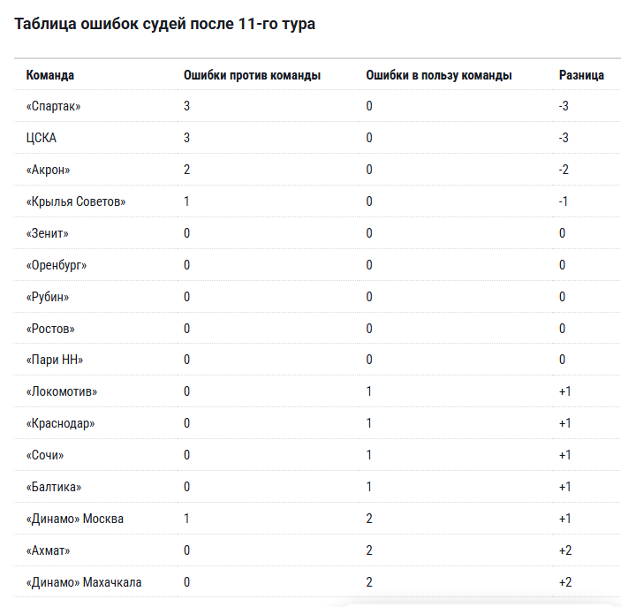621x607 pixels.
Task: Click the «Локомотив» team name
Action: (61, 391)
